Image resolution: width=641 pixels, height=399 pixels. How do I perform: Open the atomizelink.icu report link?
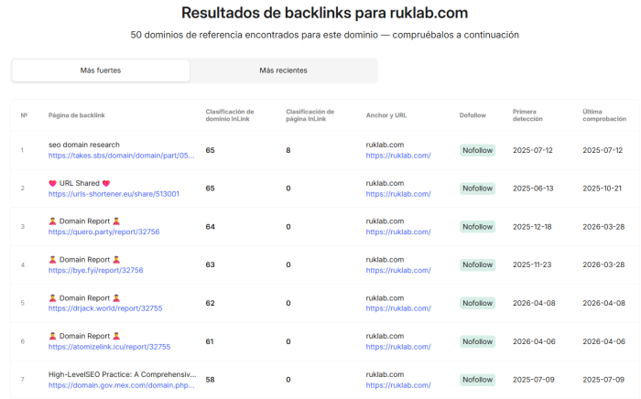(109, 347)
